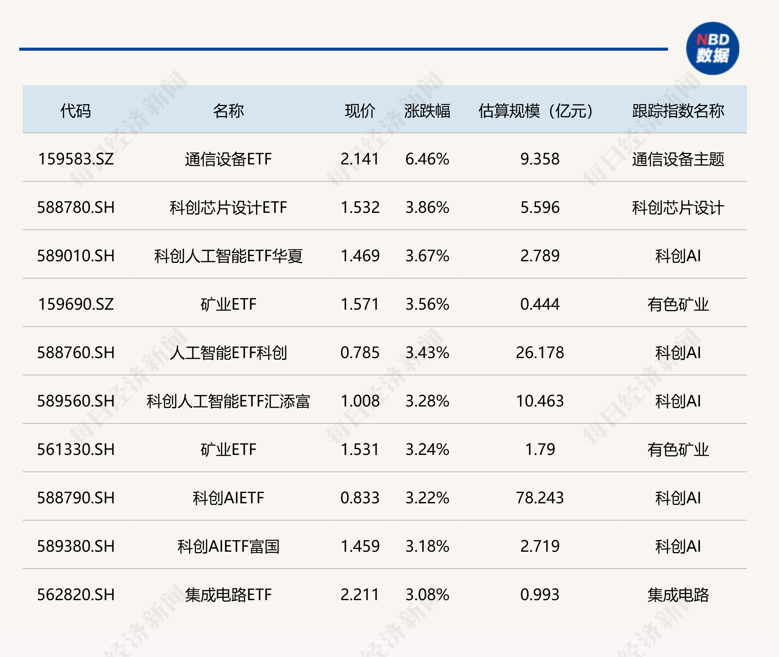779x657 pixels.
Task: Click 科创AIETF富国 fund name
Action: tap(228, 546)
